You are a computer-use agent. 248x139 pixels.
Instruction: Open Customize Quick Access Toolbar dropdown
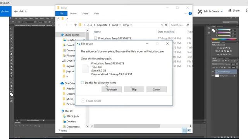coord(67,19)
